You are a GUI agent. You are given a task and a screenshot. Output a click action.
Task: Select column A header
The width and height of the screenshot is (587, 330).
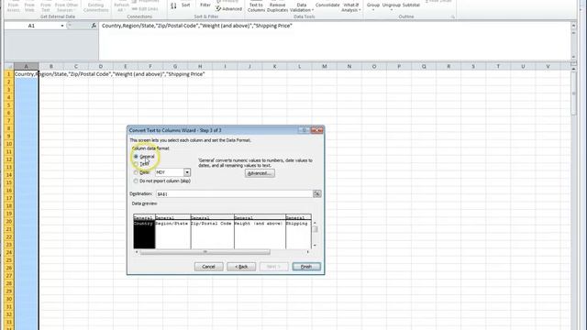click(x=27, y=66)
